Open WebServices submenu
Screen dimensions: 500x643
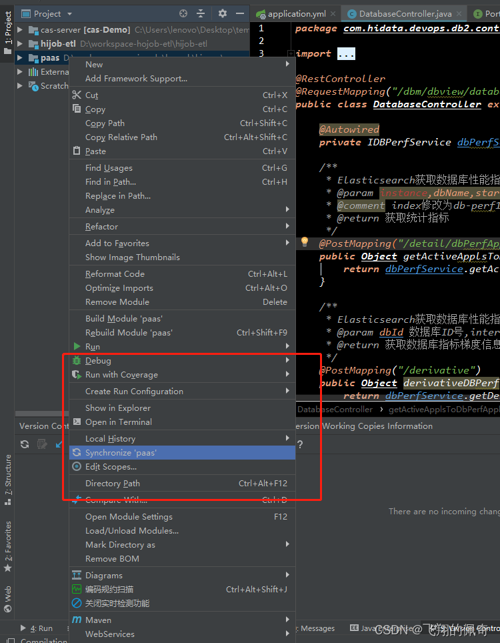pyautogui.click(x=183, y=634)
